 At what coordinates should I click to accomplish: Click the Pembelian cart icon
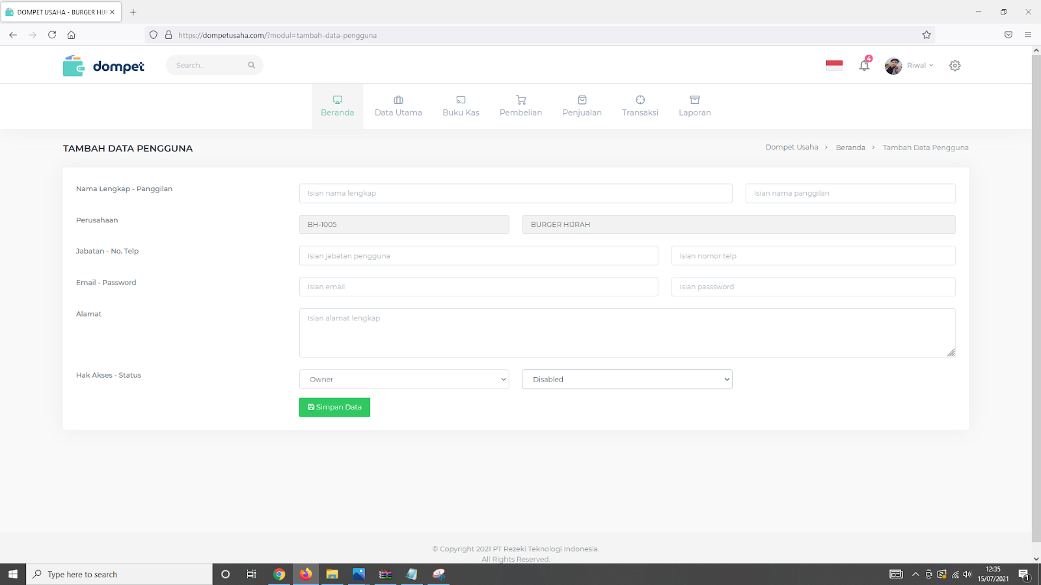521,100
